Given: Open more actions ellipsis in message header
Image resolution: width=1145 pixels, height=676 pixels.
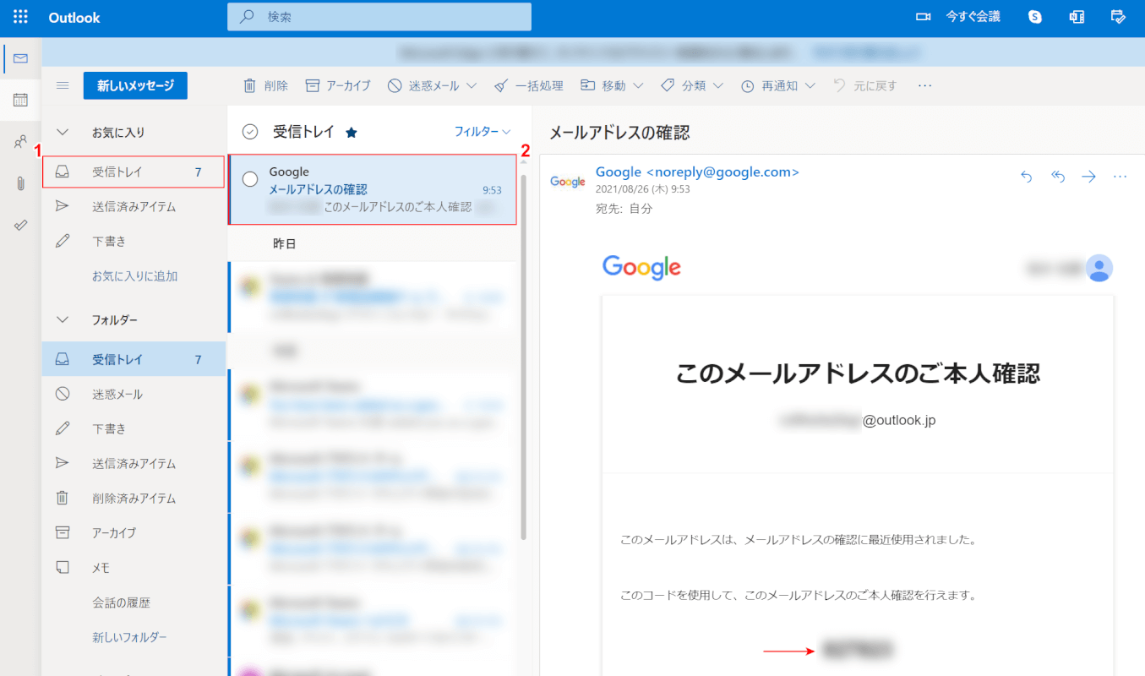Looking at the screenshot, I should (x=1120, y=176).
